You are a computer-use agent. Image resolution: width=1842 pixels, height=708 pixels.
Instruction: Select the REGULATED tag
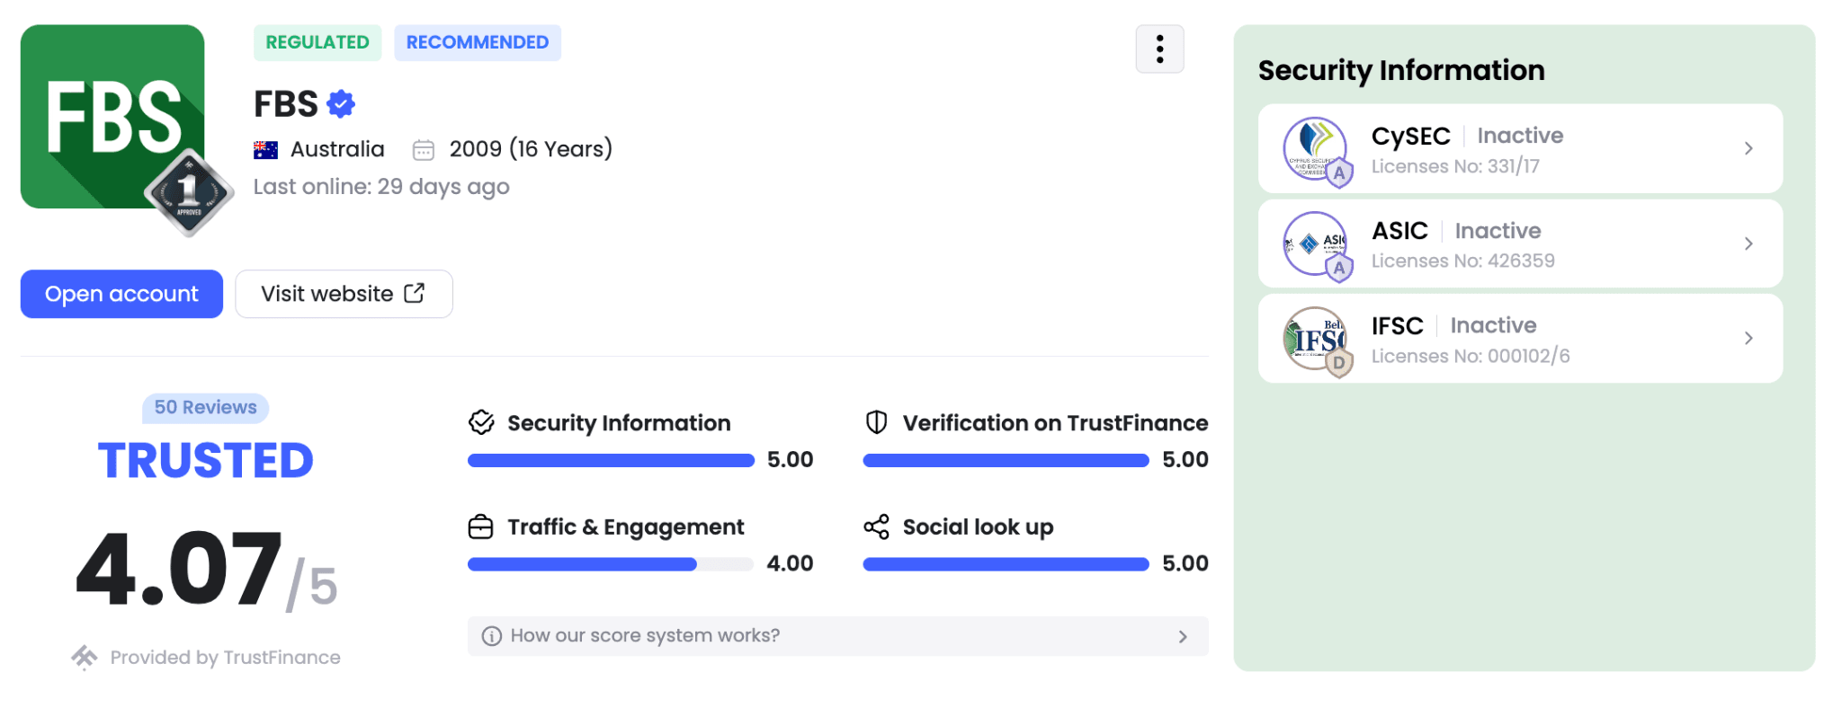317,43
